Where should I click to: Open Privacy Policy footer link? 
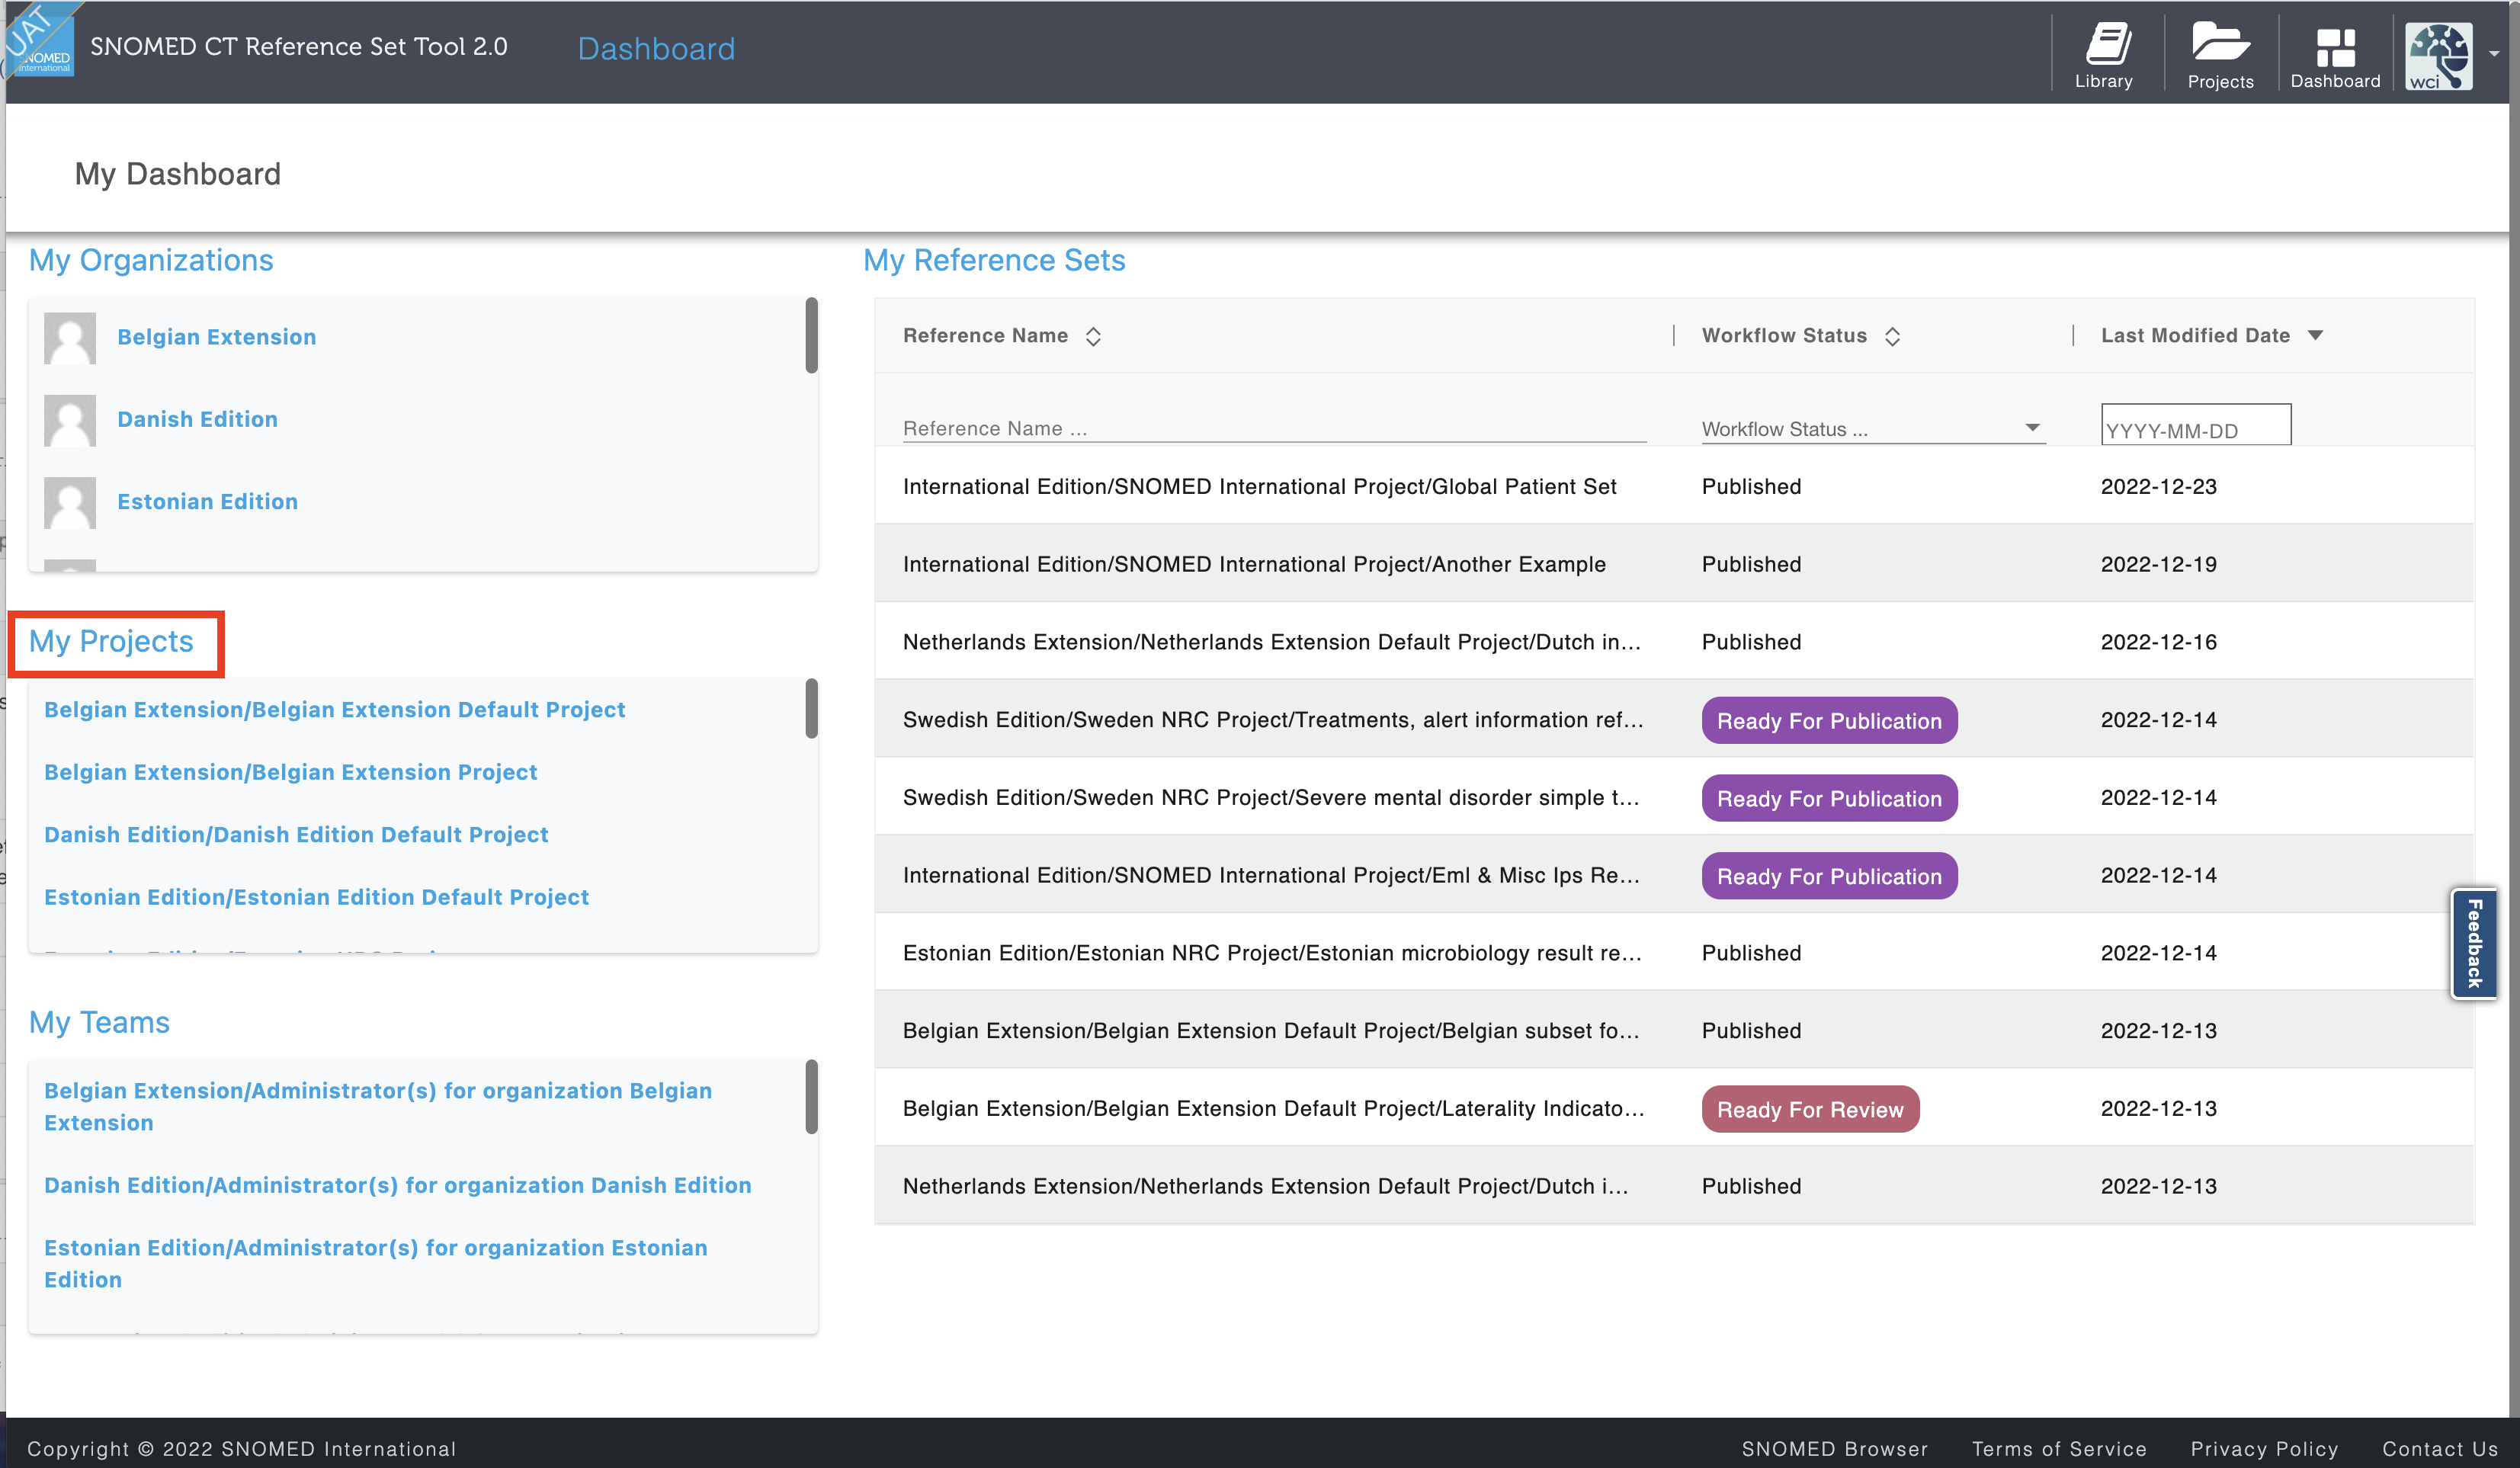coord(2264,1448)
